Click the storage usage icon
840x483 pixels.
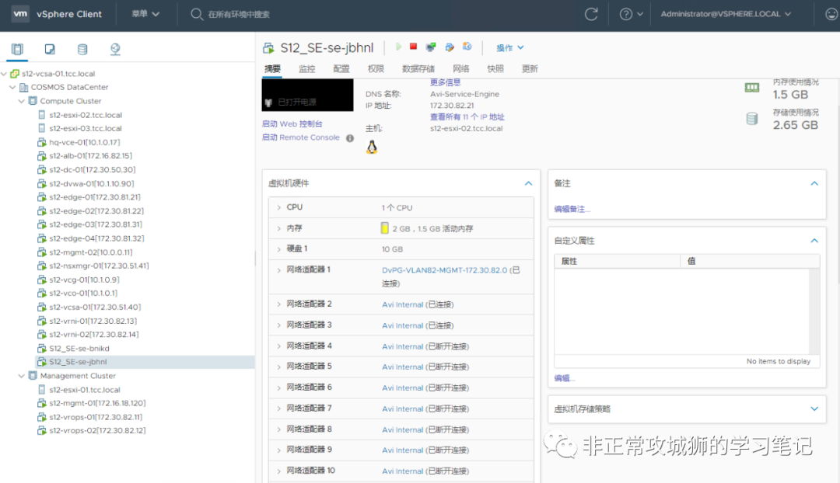click(x=752, y=118)
